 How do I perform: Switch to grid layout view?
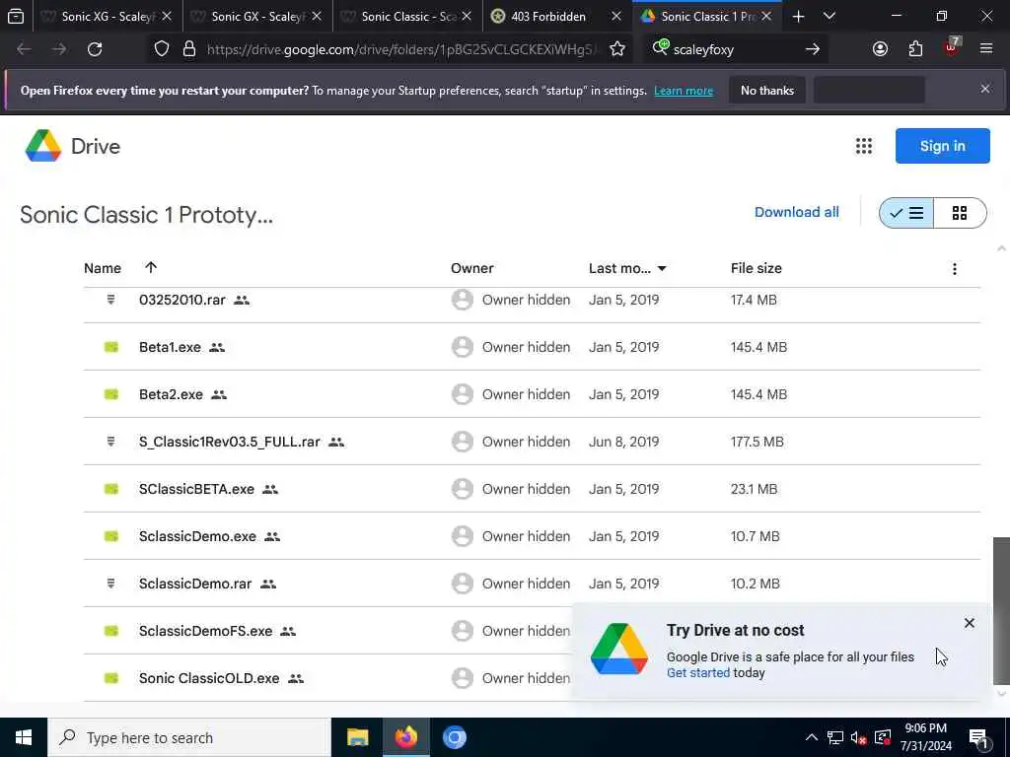(960, 213)
